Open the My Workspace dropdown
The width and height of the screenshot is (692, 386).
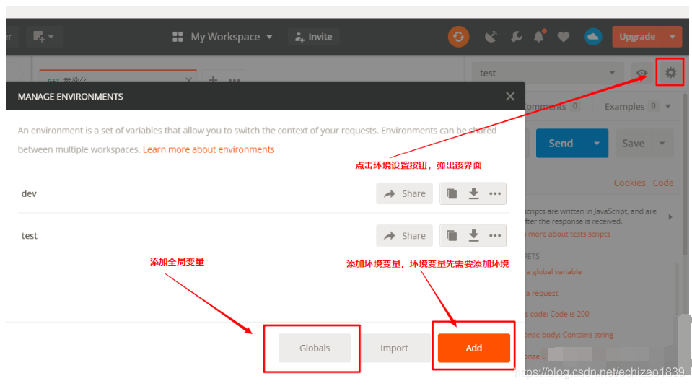(x=222, y=37)
